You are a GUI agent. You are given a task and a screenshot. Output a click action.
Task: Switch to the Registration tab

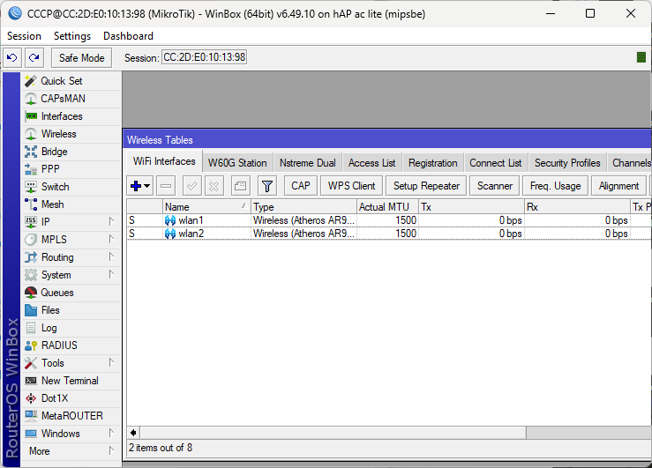(433, 163)
